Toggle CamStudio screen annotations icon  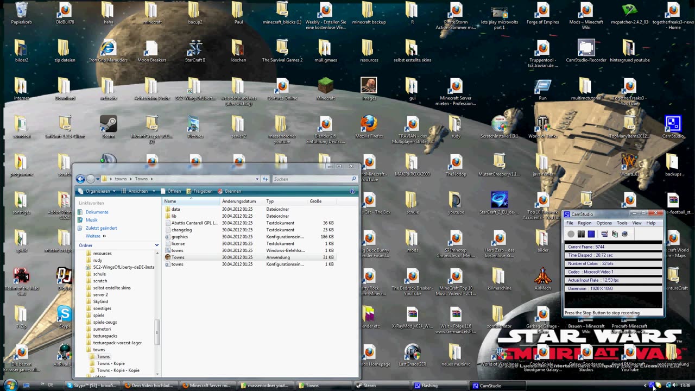click(604, 234)
